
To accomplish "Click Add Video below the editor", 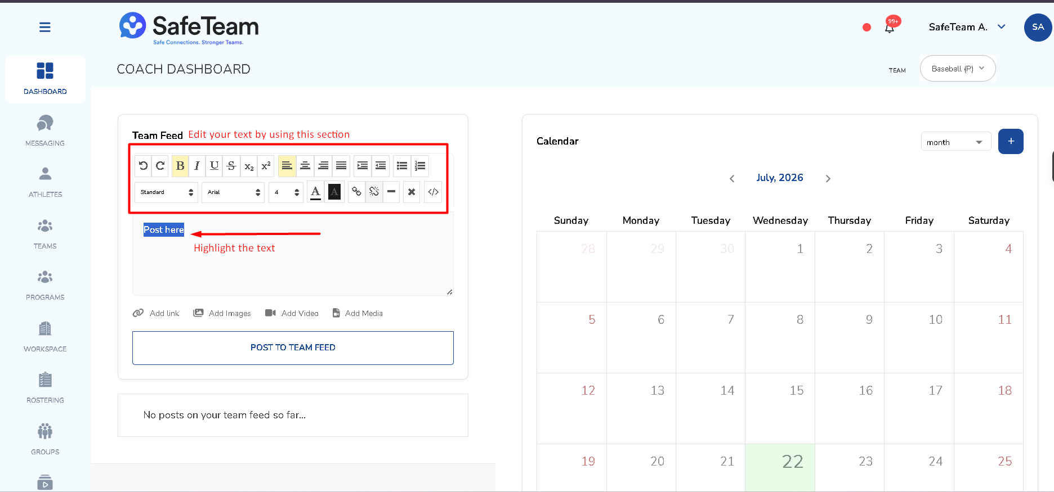I will point(292,313).
